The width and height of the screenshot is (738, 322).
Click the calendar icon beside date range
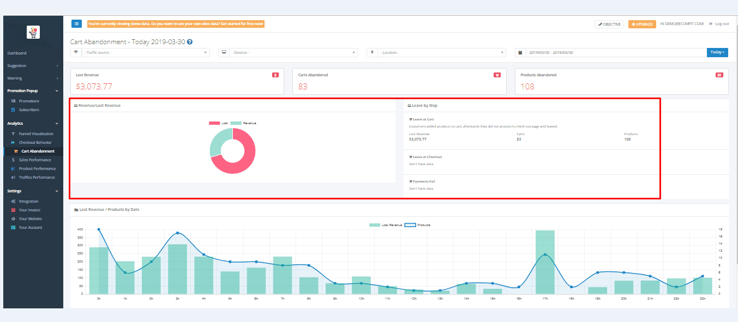click(520, 52)
